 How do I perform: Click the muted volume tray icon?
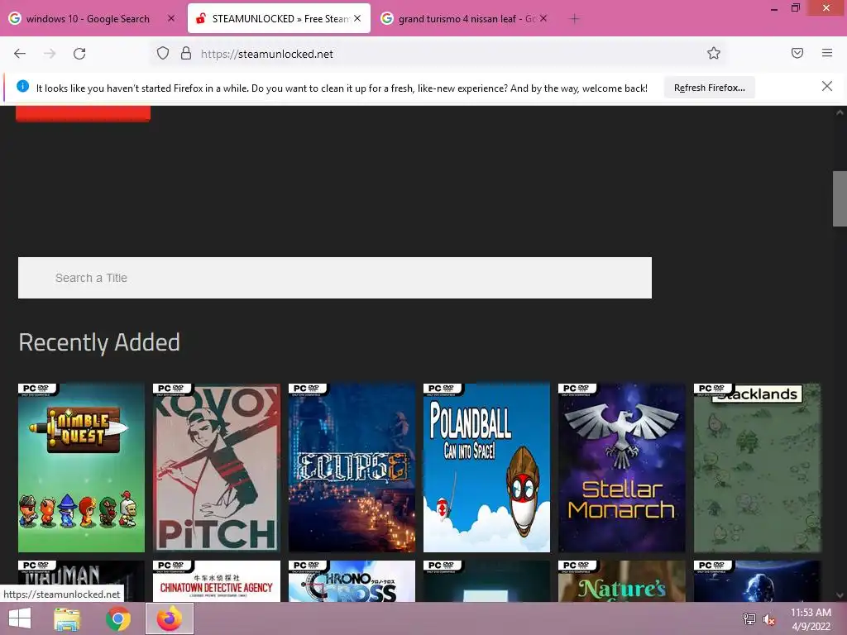tap(768, 619)
